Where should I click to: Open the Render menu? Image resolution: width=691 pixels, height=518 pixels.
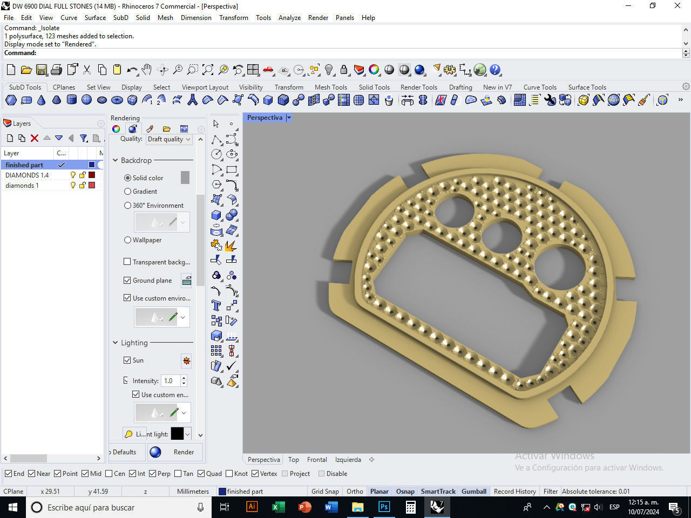[318, 18]
